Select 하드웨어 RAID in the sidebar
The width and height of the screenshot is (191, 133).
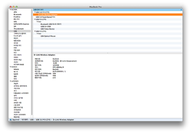click(x=19, y=64)
